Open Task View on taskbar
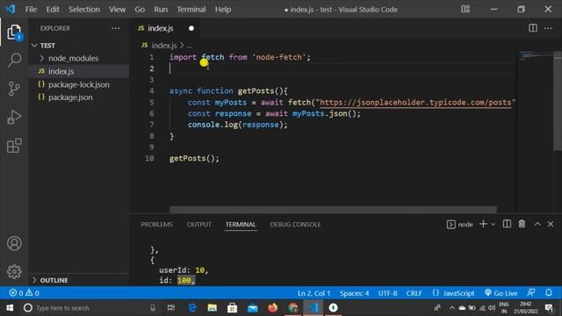 (171, 308)
